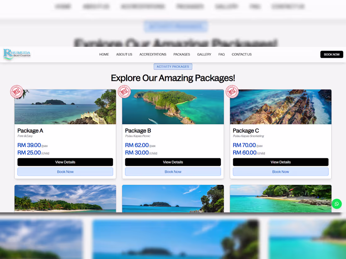Select the FAQ menu entry
This screenshot has height=259, width=346.
coord(221,54)
